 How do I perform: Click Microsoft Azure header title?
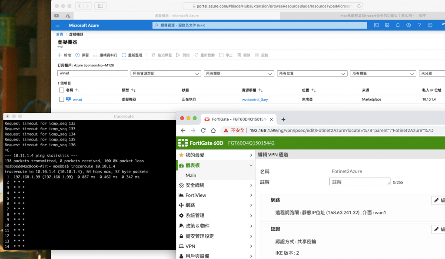pyautogui.click(x=84, y=25)
